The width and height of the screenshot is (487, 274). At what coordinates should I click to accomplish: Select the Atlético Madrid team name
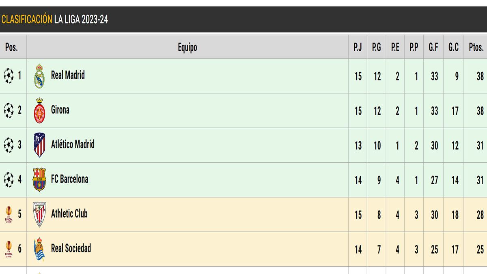[73, 144]
